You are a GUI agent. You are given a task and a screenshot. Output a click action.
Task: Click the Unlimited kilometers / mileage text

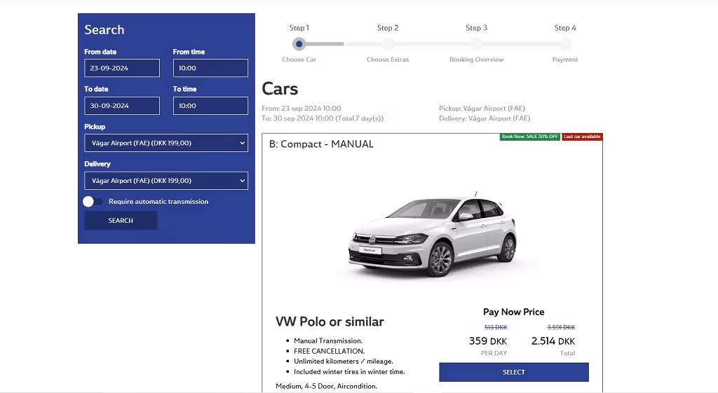(344, 361)
